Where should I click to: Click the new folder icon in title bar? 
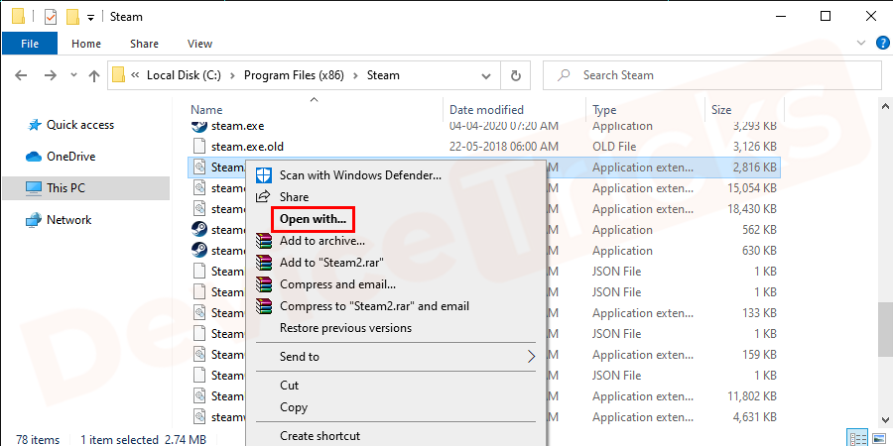[x=72, y=17]
